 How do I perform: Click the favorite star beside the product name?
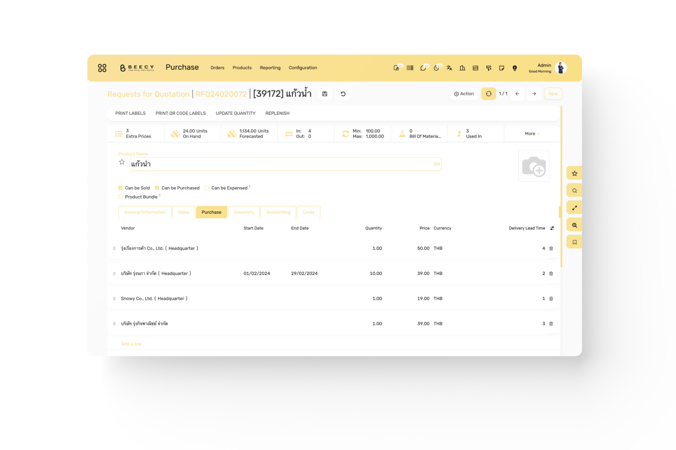[x=122, y=162]
